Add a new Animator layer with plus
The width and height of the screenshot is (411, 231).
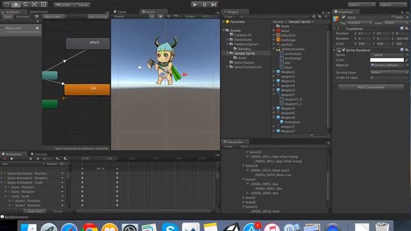click(37, 21)
